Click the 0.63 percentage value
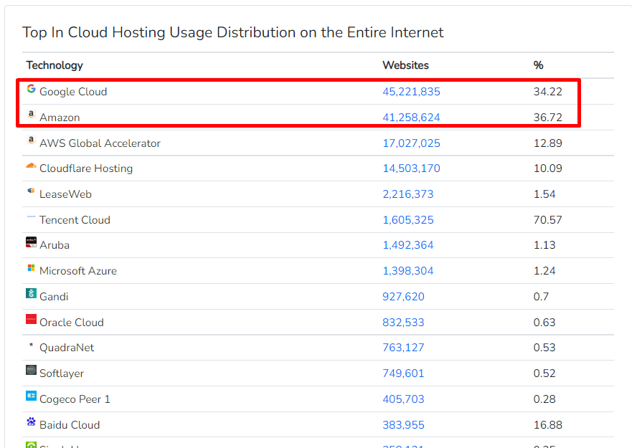 [x=544, y=323]
